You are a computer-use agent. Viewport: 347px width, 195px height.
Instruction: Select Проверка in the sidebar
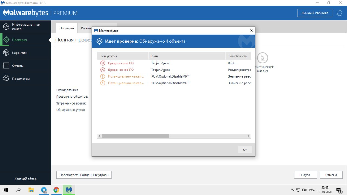coord(25,40)
